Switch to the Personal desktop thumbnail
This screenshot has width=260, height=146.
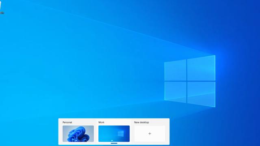(78, 133)
